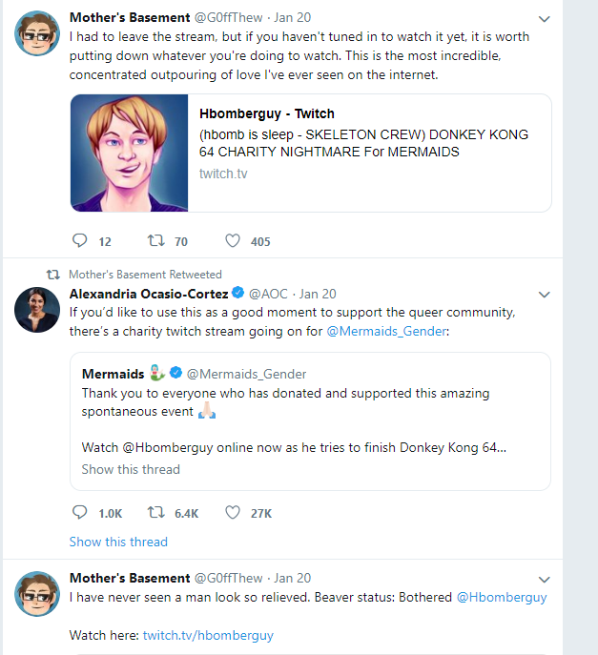Expand the chevron menu on the Beaver status tweet
Image resolution: width=598 pixels, height=655 pixels.
(x=544, y=580)
